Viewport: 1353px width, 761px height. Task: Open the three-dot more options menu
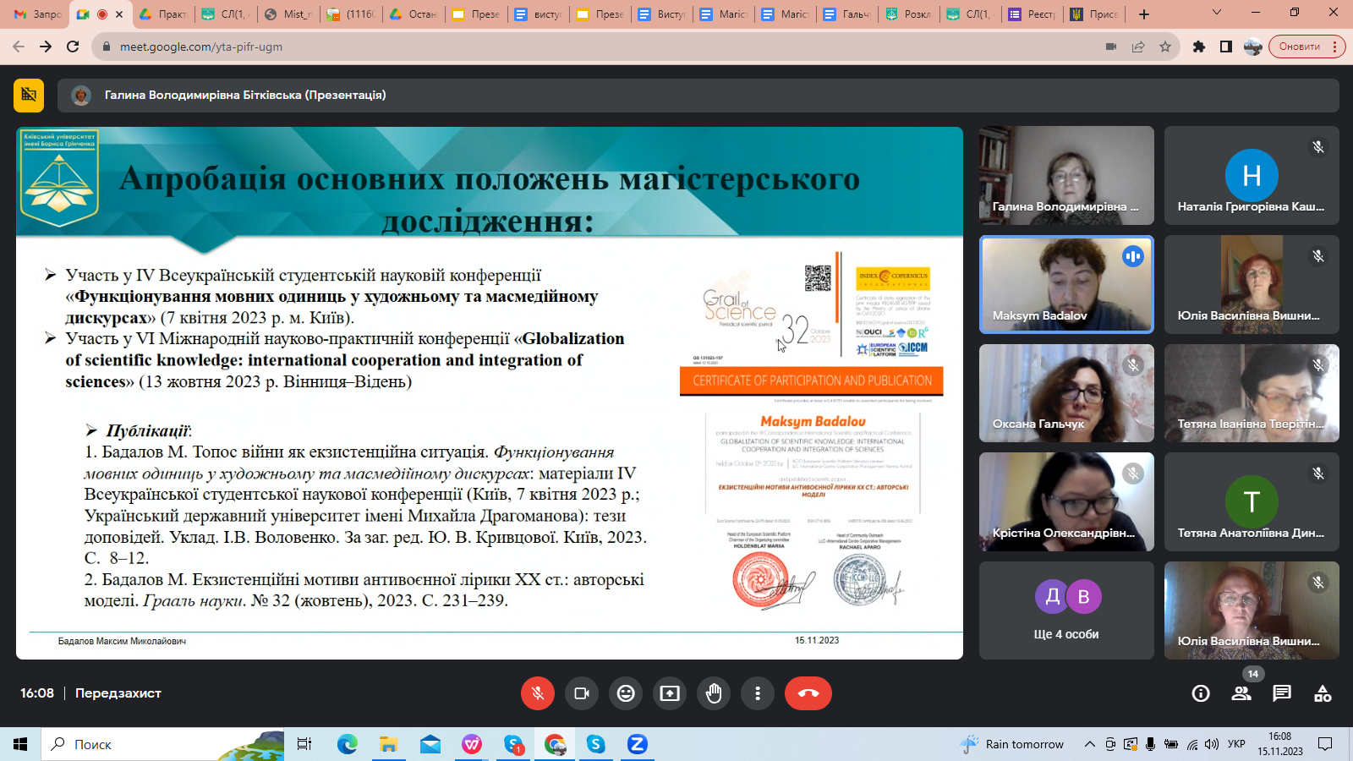coord(758,693)
